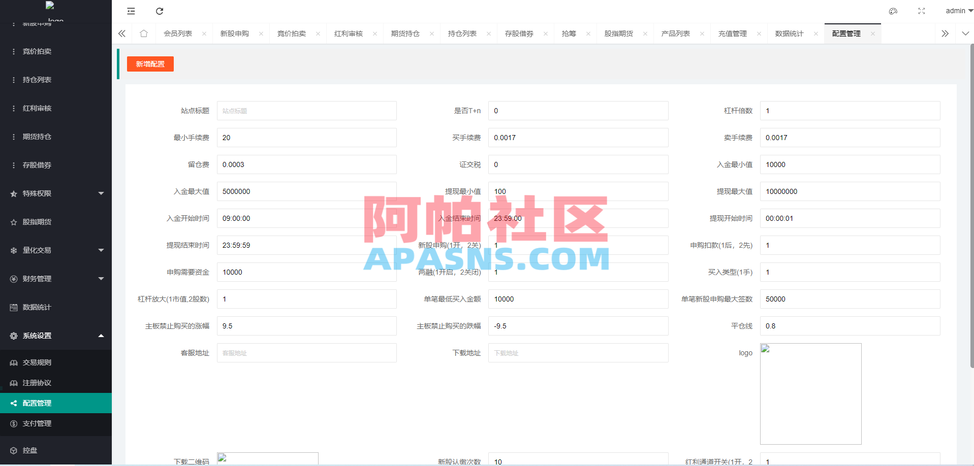Click the 支付管理 sidebar icon
Image resolution: width=974 pixels, height=466 pixels.
click(x=14, y=423)
